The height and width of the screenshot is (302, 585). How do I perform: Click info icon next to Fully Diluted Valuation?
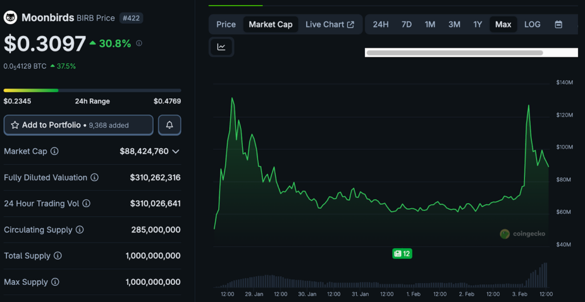tap(94, 178)
